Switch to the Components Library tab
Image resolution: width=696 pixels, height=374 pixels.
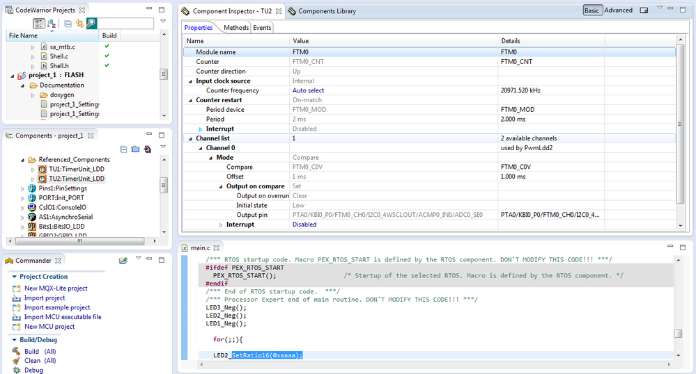pos(327,11)
